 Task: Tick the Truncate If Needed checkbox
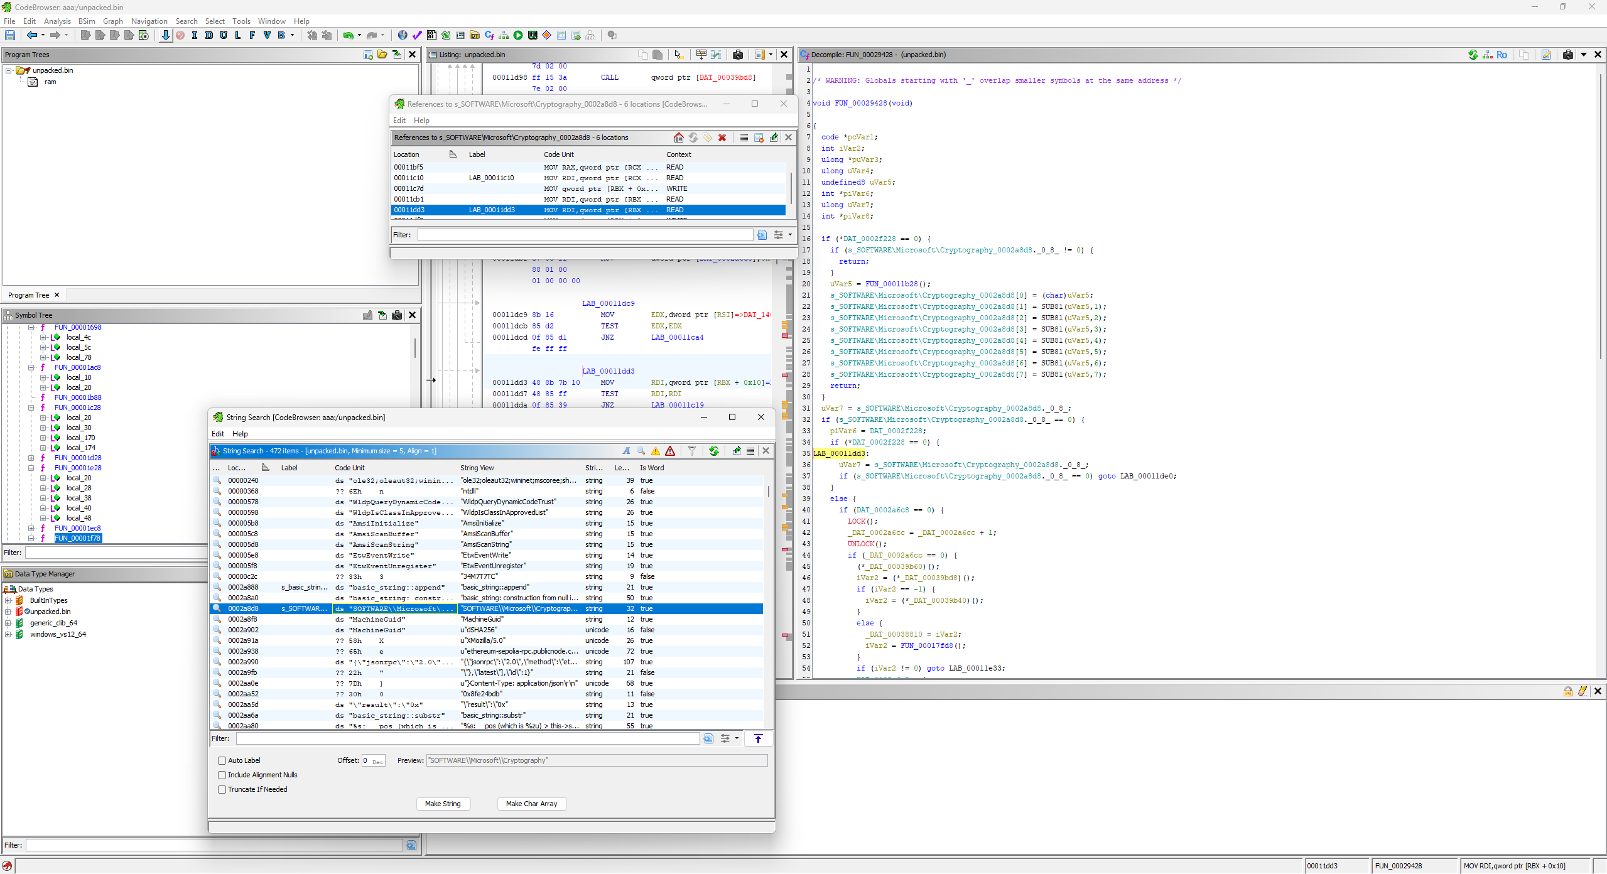click(222, 789)
